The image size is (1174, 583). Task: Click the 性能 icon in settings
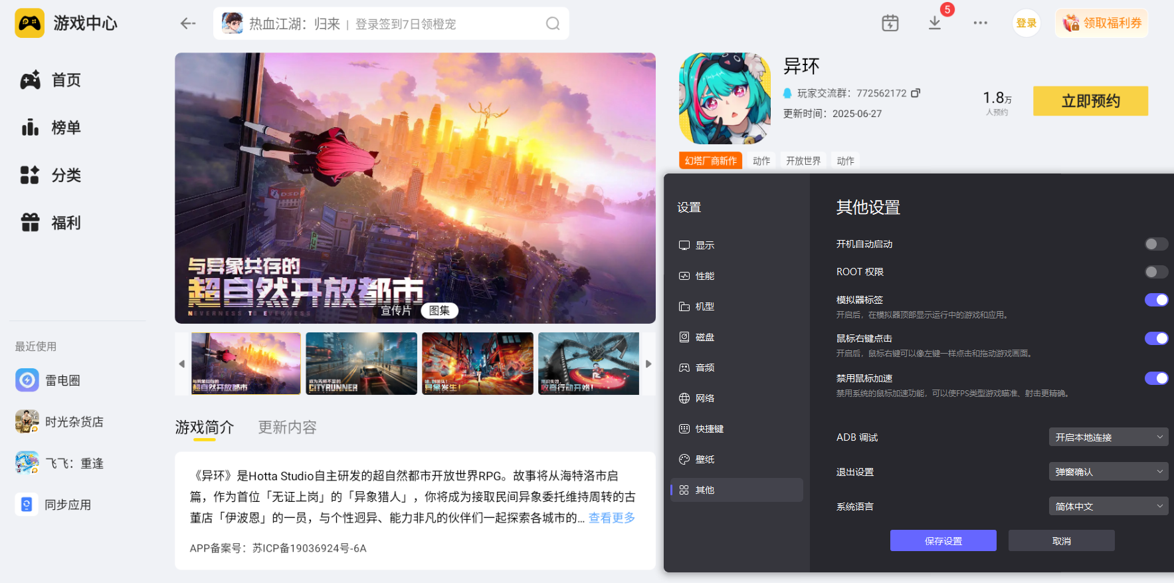tap(684, 276)
